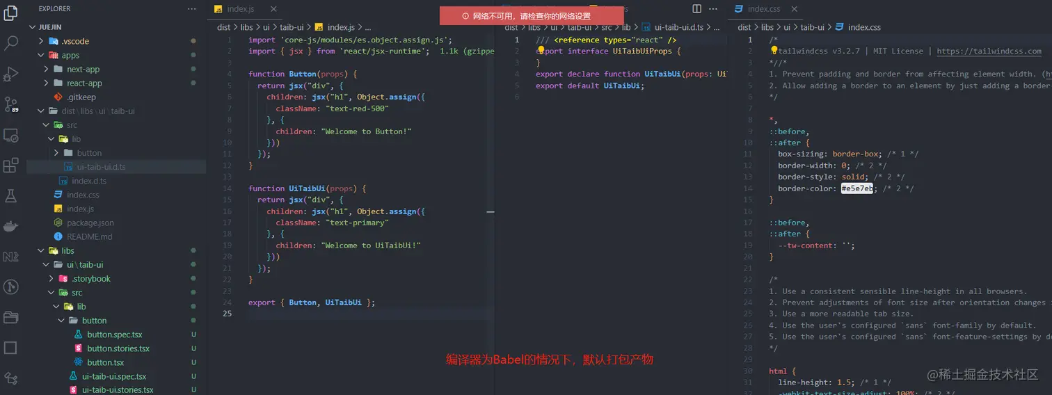
Task: Open the Nx Console view
Action: [11, 257]
